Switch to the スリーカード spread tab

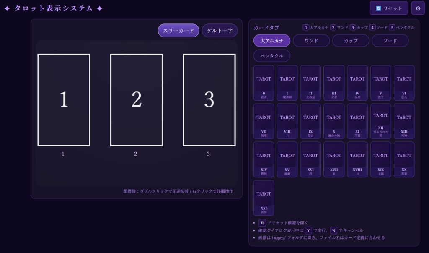point(178,30)
